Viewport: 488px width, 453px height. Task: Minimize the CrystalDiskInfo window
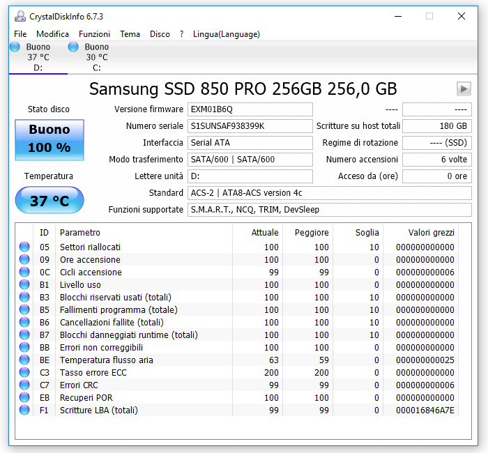coord(398,16)
